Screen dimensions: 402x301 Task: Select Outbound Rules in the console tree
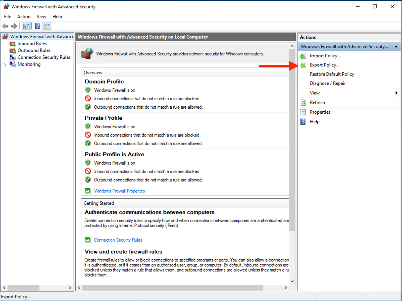[x=34, y=50]
